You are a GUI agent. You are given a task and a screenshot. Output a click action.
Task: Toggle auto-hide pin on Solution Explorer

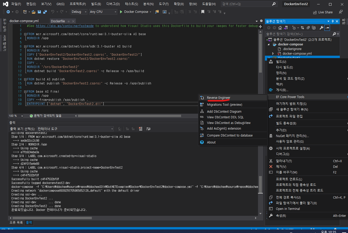tap(333, 21)
